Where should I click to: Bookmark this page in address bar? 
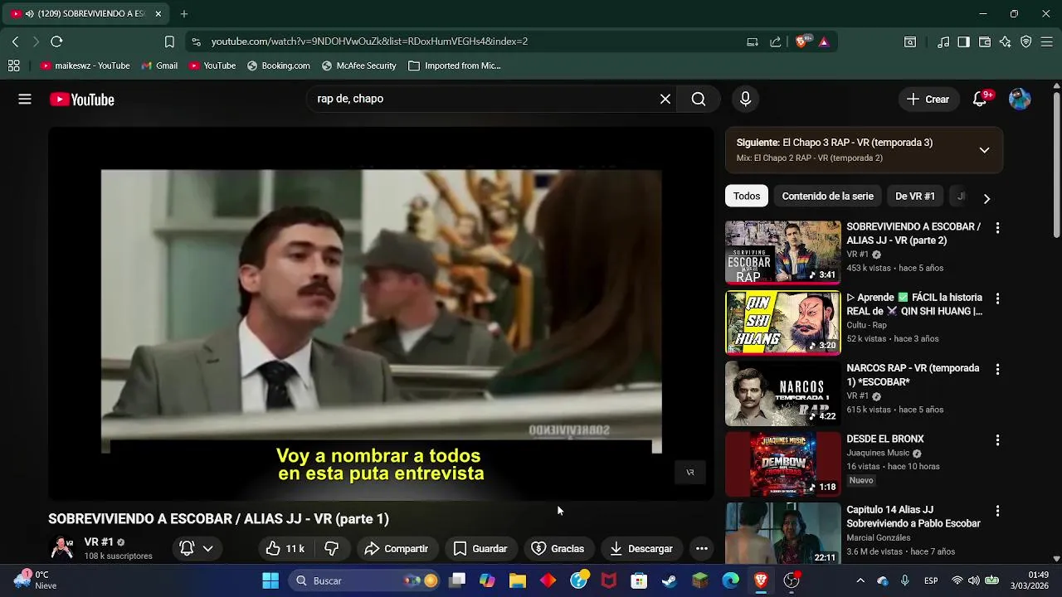(x=169, y=41)
